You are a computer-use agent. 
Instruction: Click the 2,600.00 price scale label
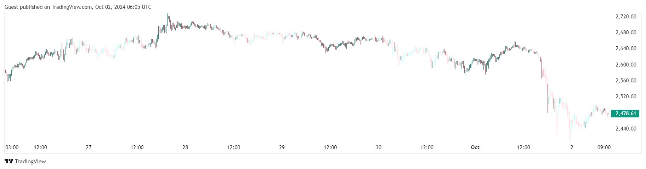pos(626,65)
